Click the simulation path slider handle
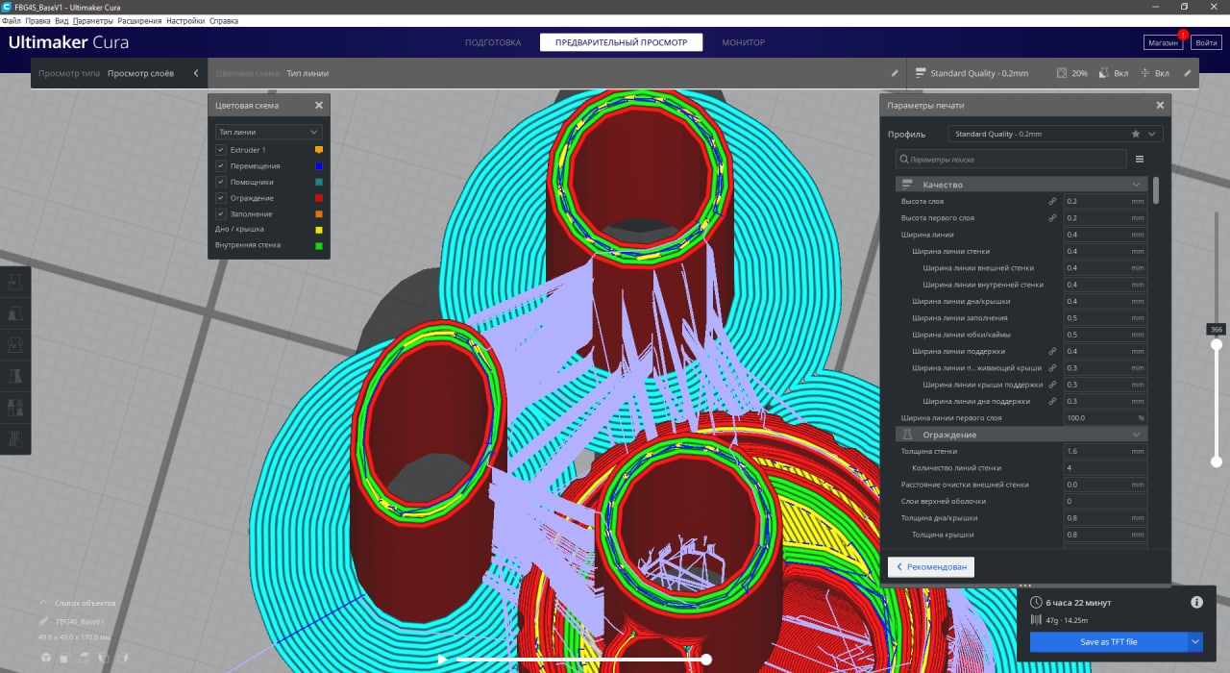 [706, 660]
